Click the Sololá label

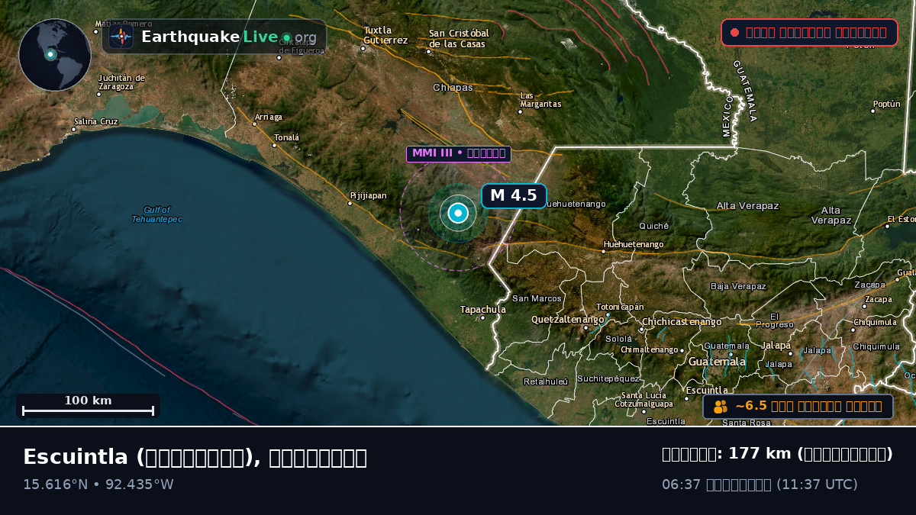[619, 339]
